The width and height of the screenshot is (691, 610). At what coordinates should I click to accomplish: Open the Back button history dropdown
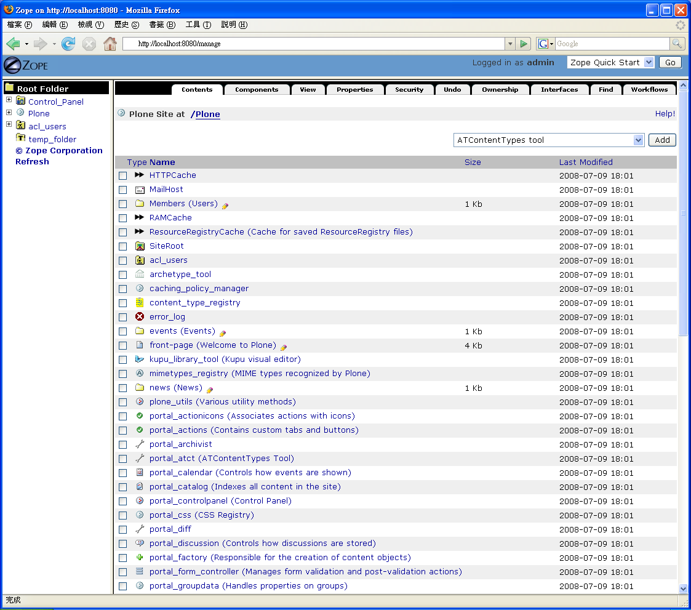coord(26,44)
